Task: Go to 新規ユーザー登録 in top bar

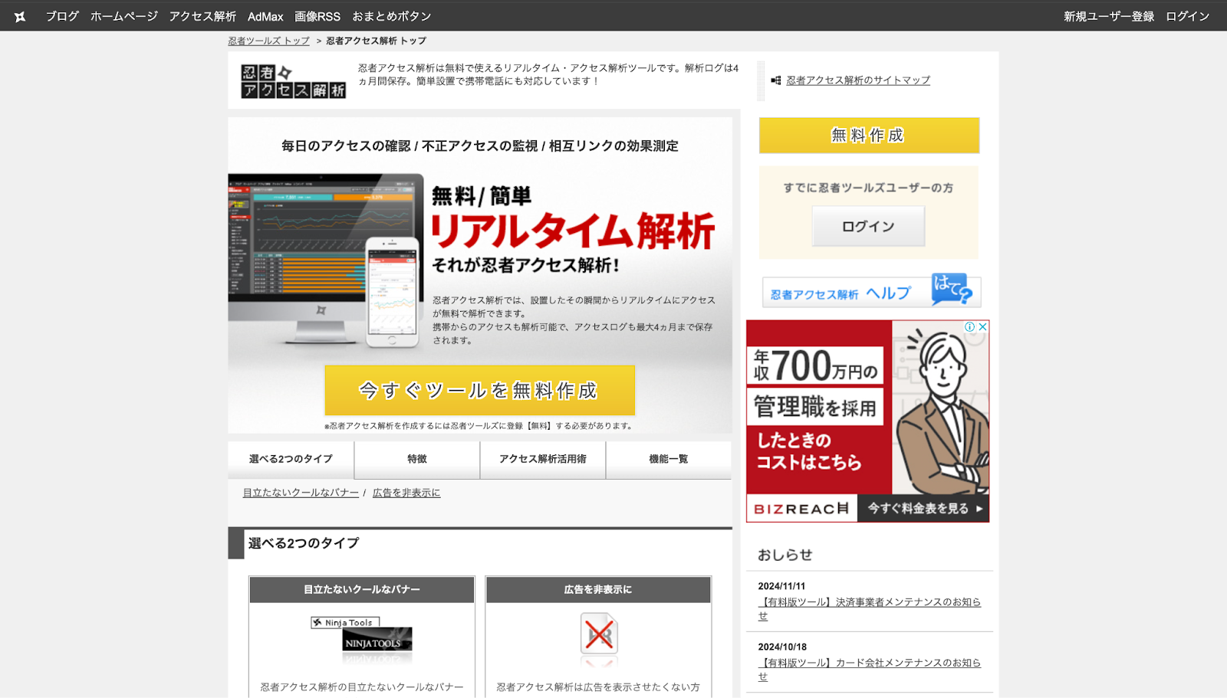Action: point(1109,16)
